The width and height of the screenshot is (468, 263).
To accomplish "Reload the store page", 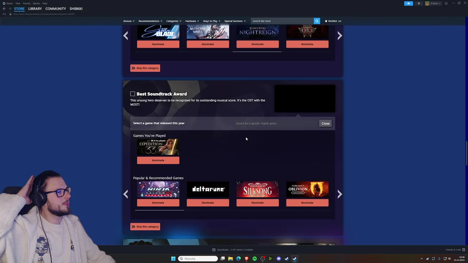I will point(4,14).
